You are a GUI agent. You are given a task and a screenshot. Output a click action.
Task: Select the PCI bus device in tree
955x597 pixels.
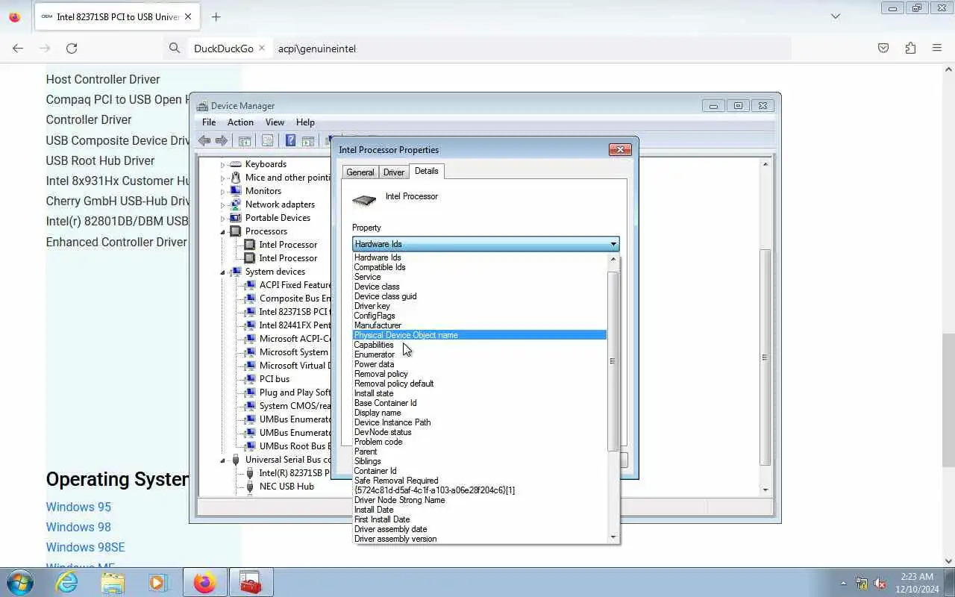tap(274, 379)
